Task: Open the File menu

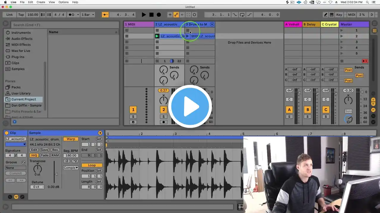Action: pos(22,2)
